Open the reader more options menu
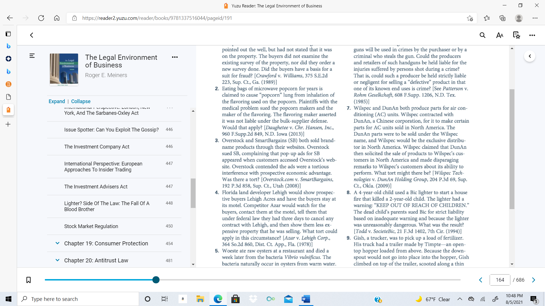 (x=532, y=35)
